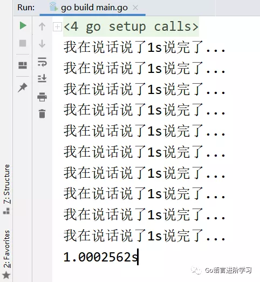Close the 'go build main.go' tab

135,8
